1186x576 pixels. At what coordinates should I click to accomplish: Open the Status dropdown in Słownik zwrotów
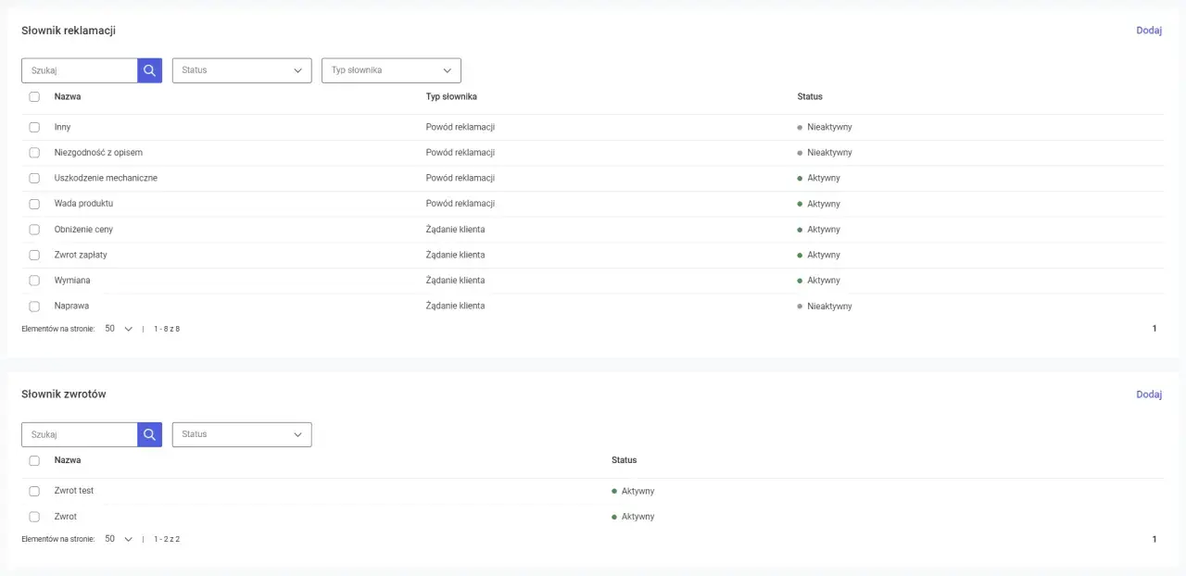click(x=242, y=434)
